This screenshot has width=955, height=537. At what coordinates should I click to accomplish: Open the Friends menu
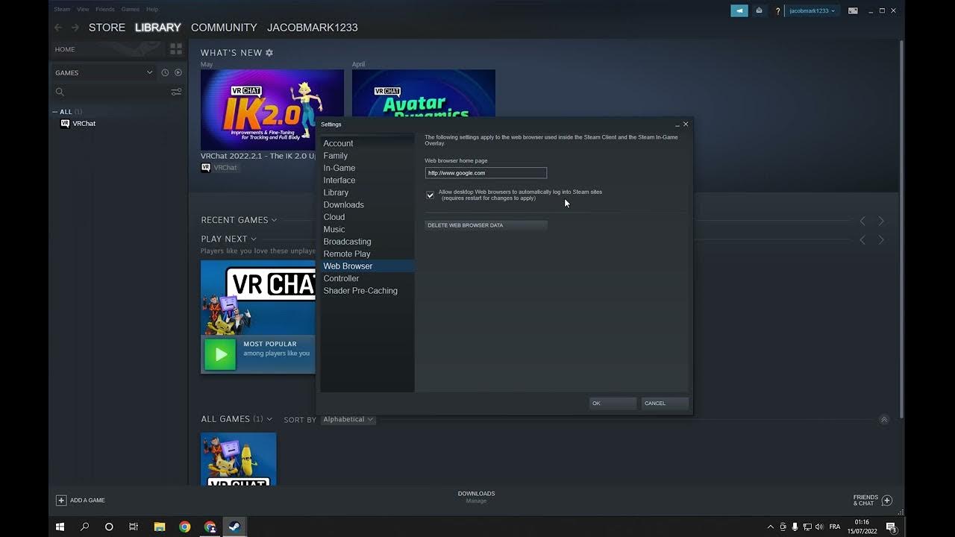(105, 9)
